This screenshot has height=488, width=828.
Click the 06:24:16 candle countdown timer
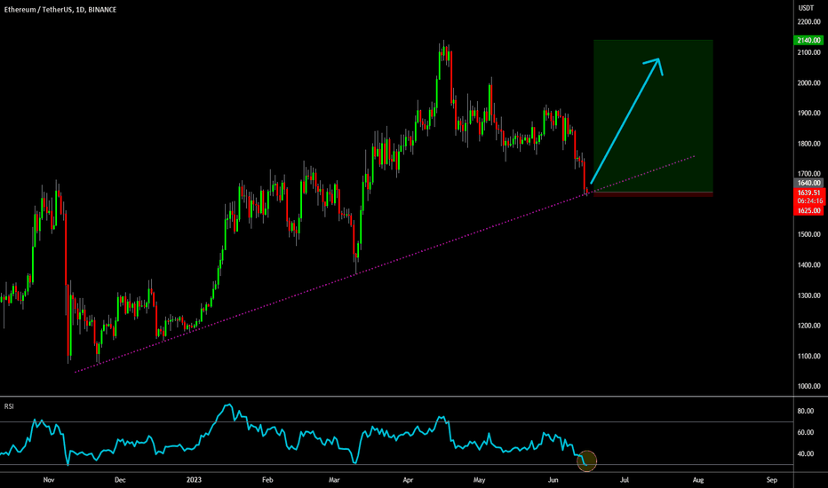pyautogui.click(x=810, y=201)
